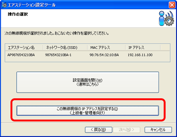Click the MAC address 98:76:54:32:10:BA cell
This screenshot has width=177, height=137.
click(x=104, y=55)
